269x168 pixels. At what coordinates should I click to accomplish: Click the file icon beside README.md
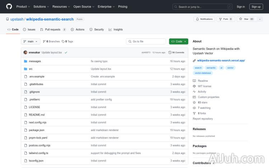[25, 115]
